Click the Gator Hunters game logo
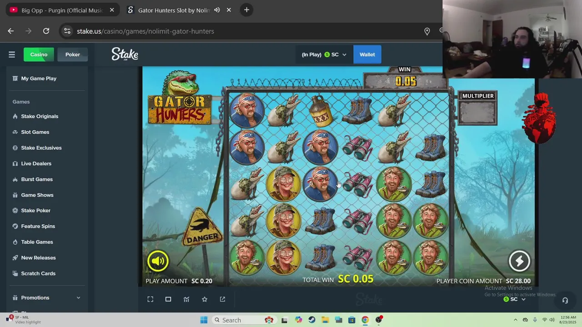This screenshot has height=327, width=582. coord(179,98)
